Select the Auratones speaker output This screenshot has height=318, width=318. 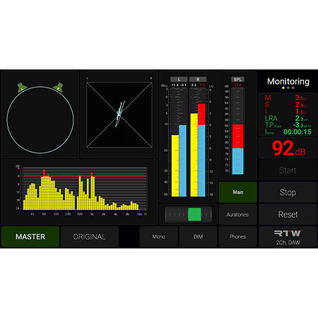[237, 214]
